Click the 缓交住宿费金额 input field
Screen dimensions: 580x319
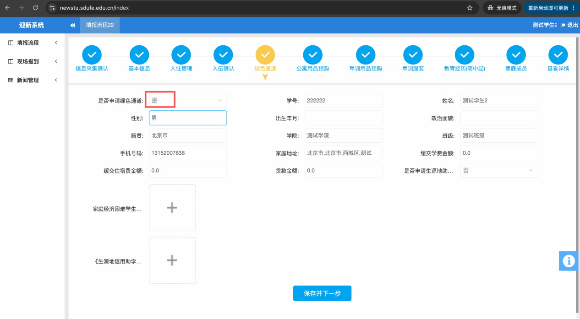tap(188, 170)
